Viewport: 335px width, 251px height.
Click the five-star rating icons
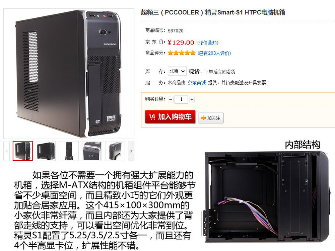pos(182,53)
